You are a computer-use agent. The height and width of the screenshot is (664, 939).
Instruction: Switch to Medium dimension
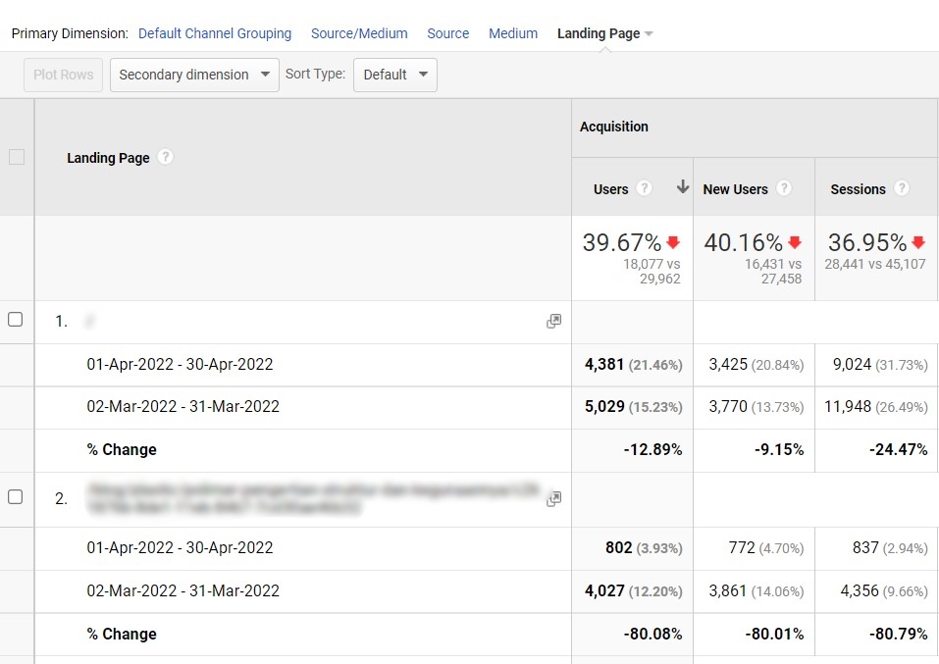[513, 33]
